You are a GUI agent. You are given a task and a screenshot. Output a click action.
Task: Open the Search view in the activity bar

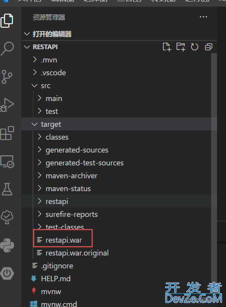point(7,48)
